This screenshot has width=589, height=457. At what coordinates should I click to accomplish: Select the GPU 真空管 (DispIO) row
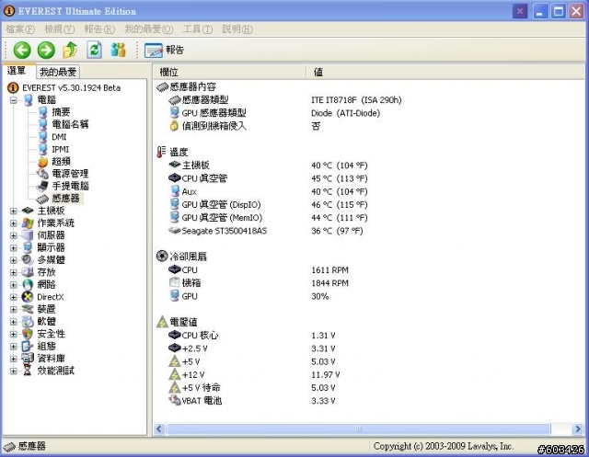point(268,205)
